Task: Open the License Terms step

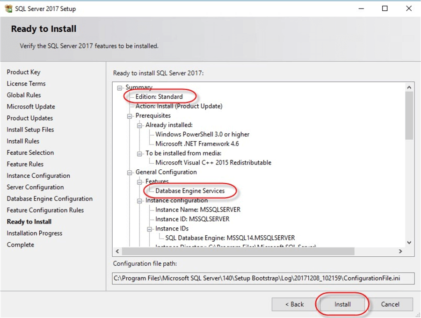Action: [x=26, y=83]
